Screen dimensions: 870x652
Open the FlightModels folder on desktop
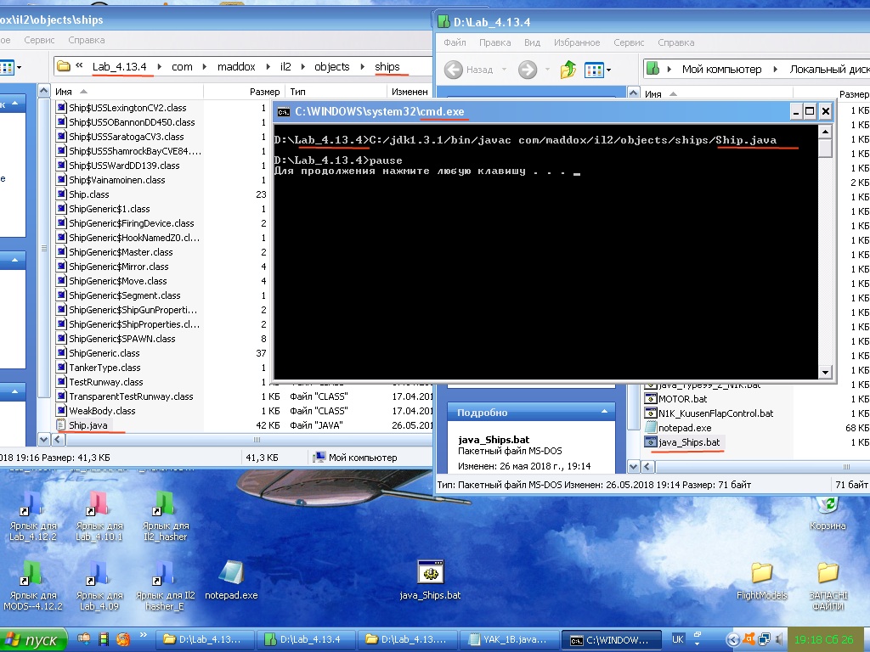[761, 574]
